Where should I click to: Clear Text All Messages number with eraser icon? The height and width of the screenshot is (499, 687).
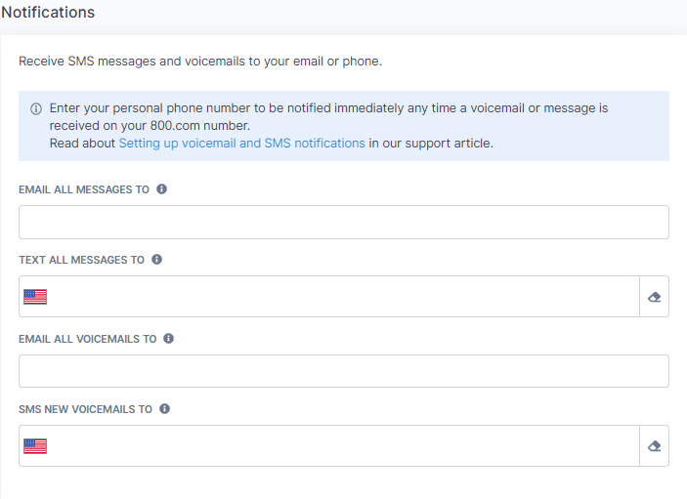point(654,297)
